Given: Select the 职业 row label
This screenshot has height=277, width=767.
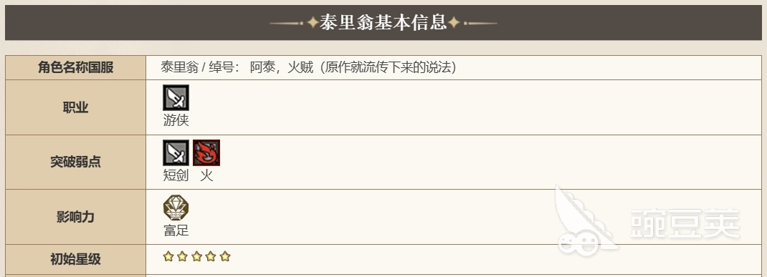Looking at the screenshot, I should point(76,107).
